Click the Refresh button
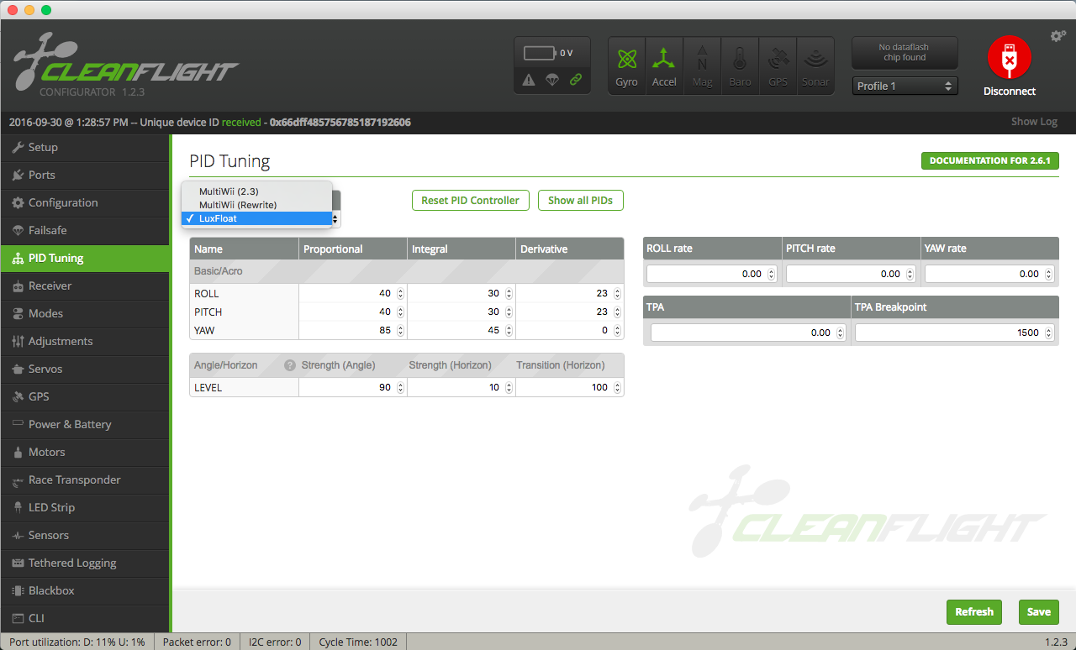 pos(974,612)
